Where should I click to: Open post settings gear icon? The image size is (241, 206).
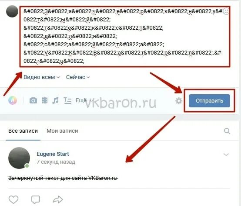tap(179, 101)
